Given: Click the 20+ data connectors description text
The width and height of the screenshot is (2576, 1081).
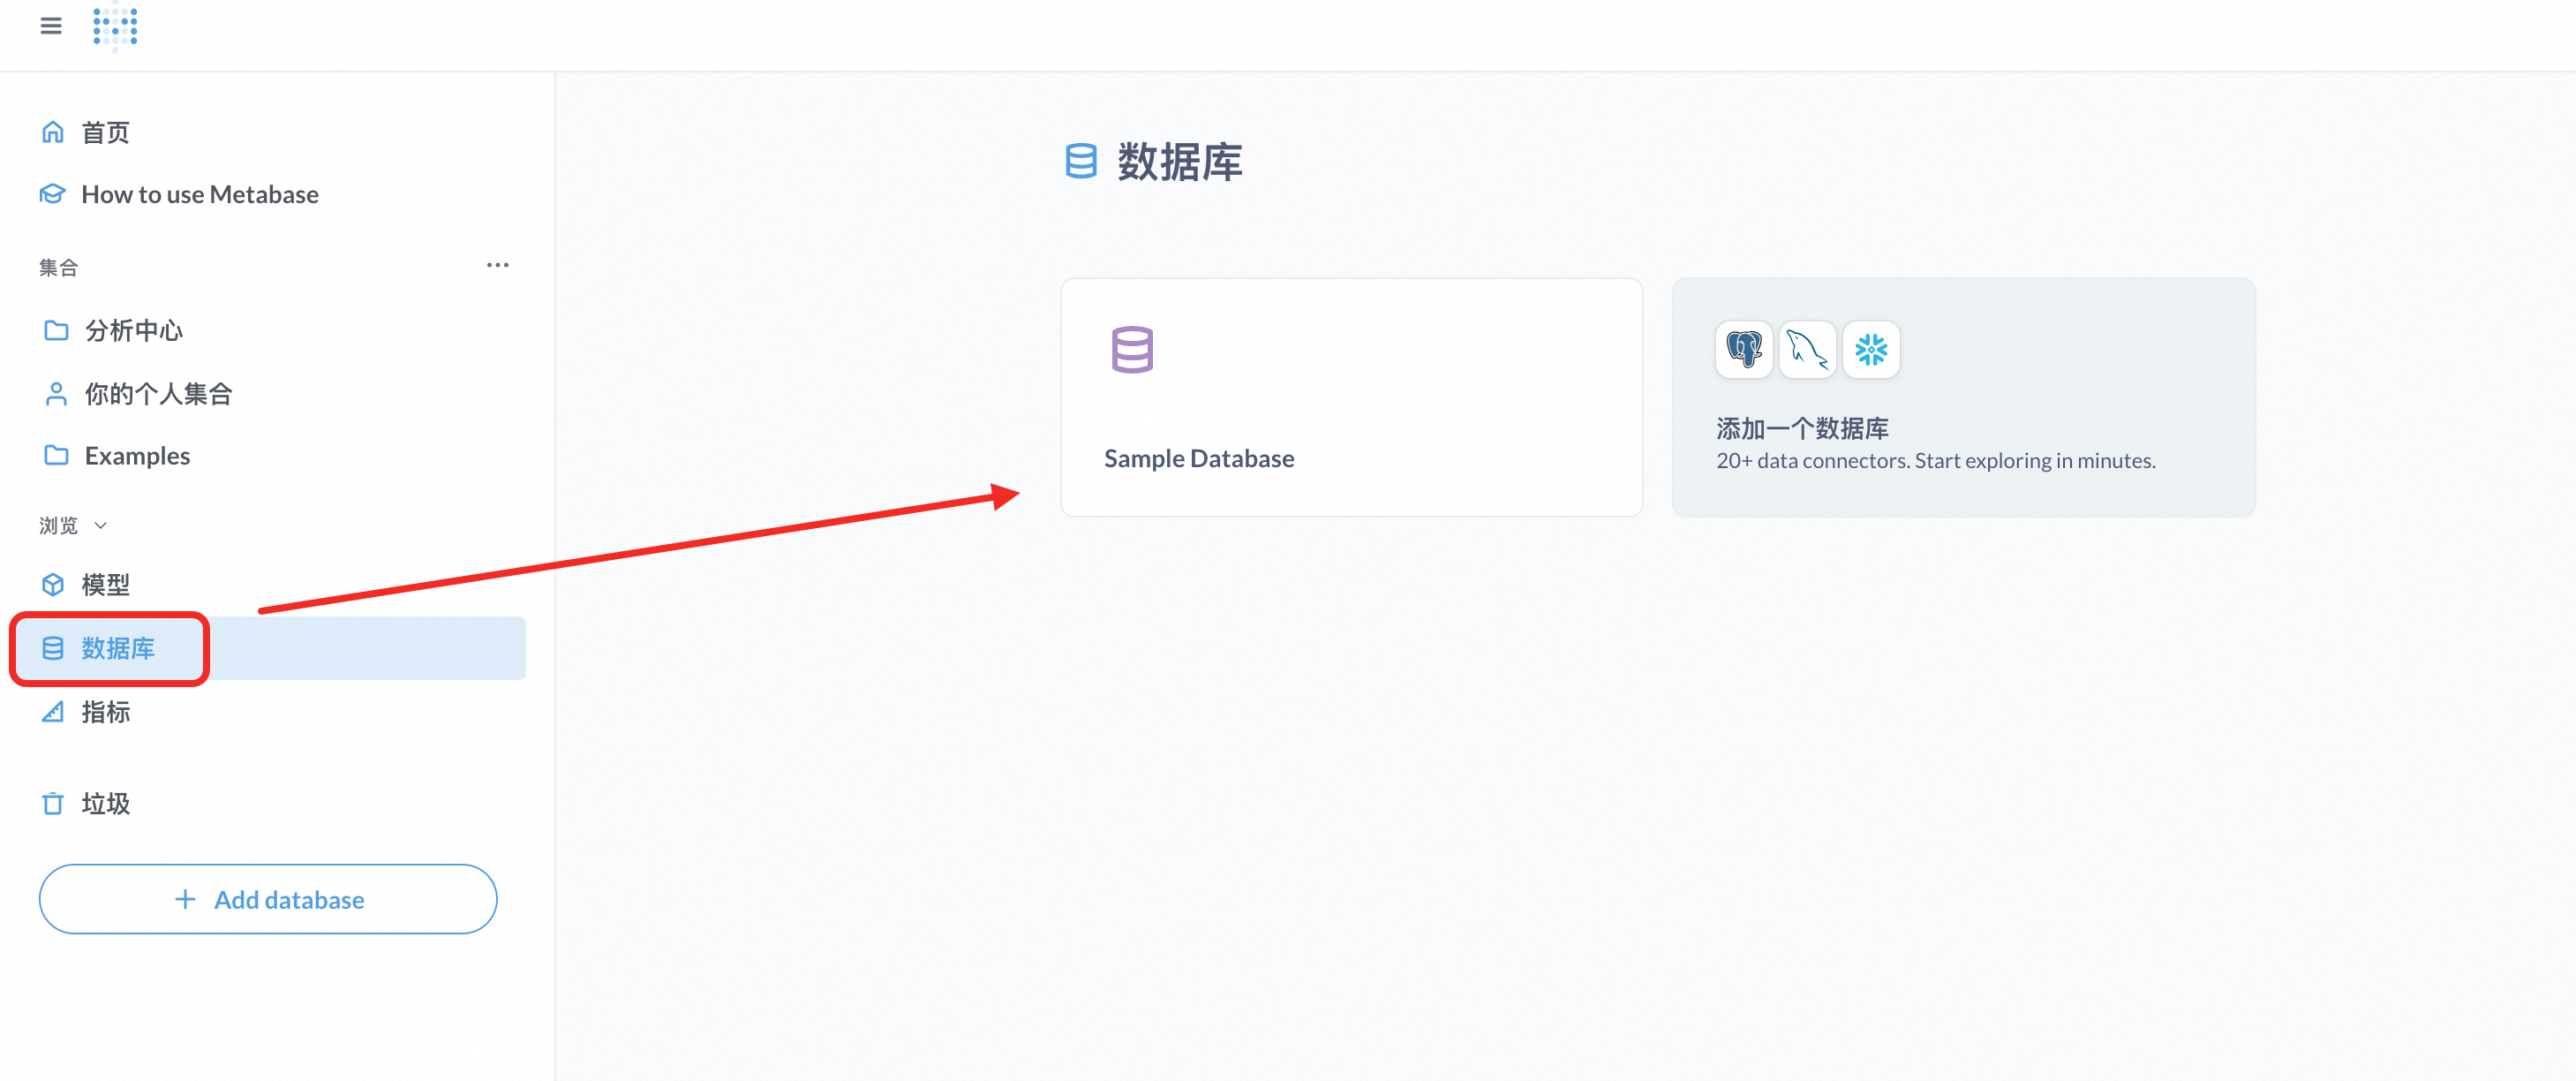Looking at the screenshot, I should coord(1935,460).
